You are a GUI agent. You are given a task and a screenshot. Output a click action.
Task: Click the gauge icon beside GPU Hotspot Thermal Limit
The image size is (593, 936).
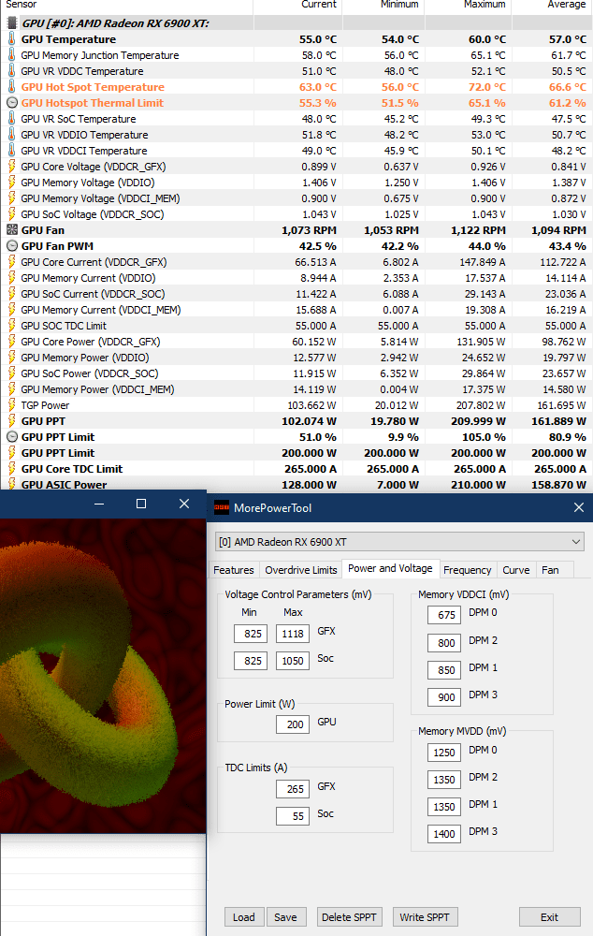[x=11, y=103]
